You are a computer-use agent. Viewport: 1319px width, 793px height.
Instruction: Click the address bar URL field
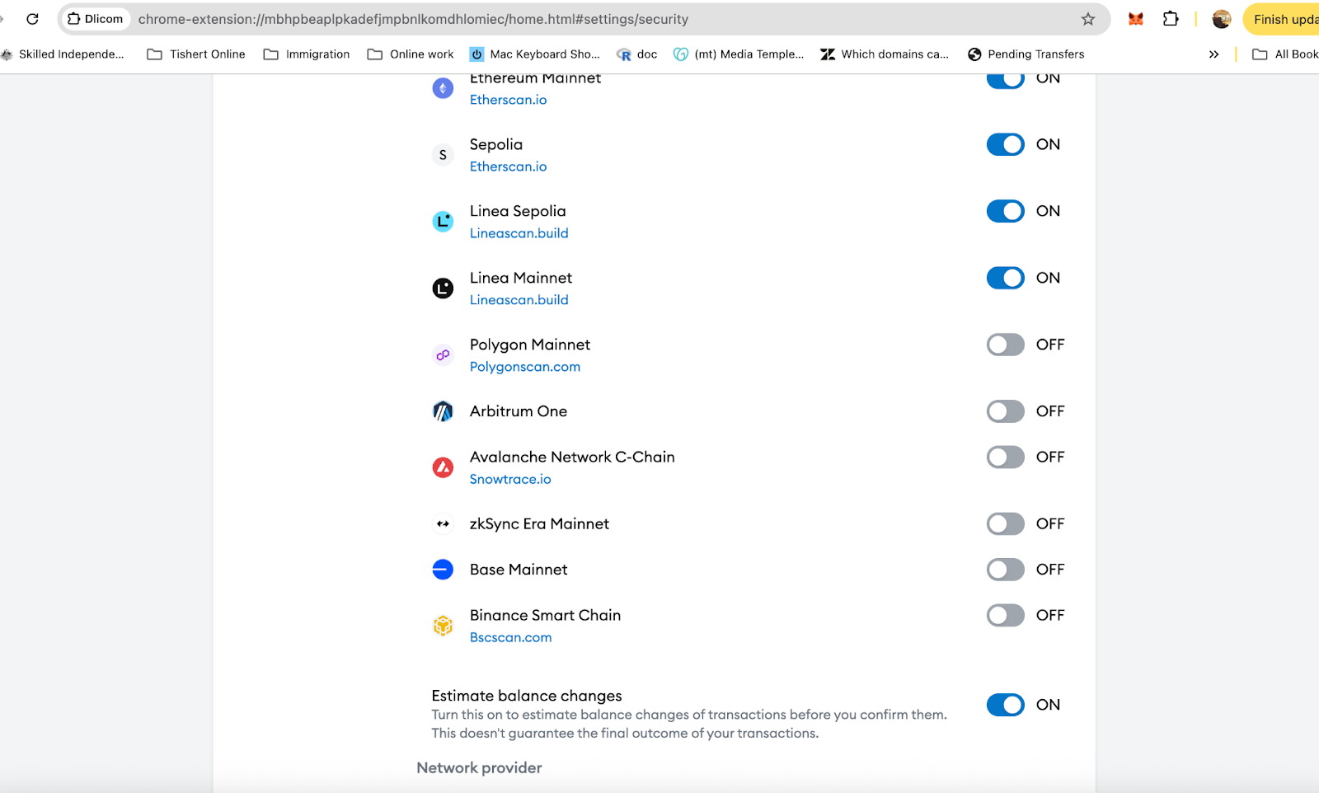(x=577, y=19)
